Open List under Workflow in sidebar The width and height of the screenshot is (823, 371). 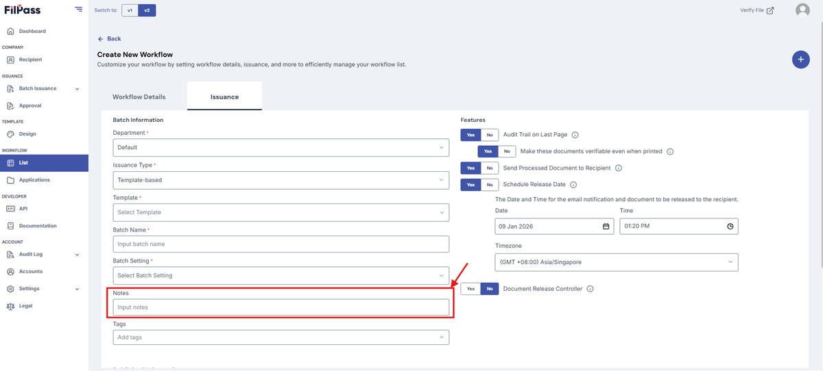coord(44,163)
